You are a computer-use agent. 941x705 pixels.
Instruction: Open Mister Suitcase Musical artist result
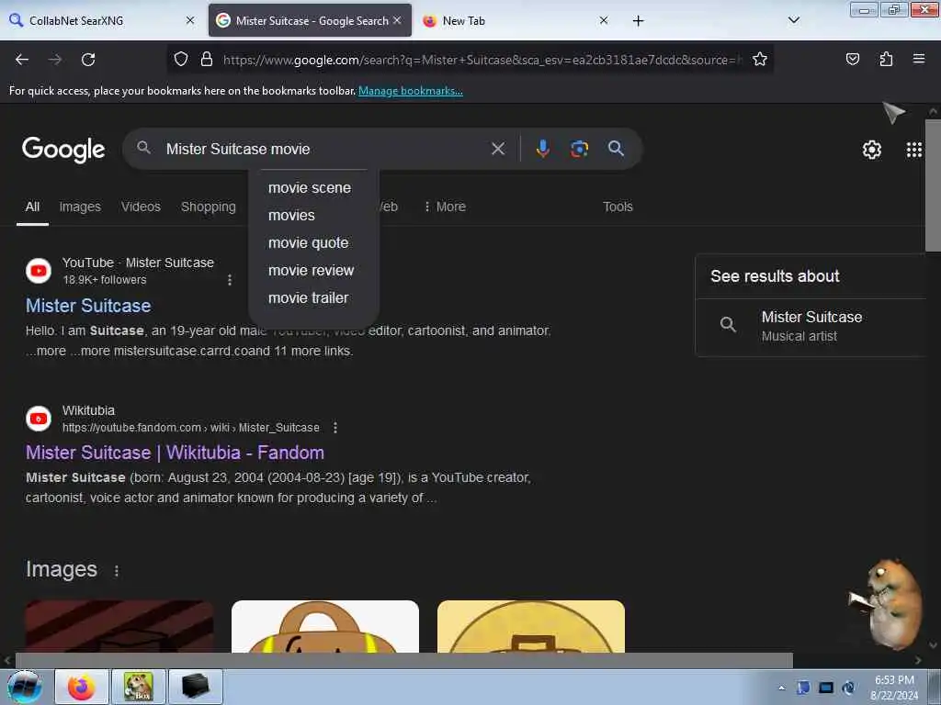point(811,326)
